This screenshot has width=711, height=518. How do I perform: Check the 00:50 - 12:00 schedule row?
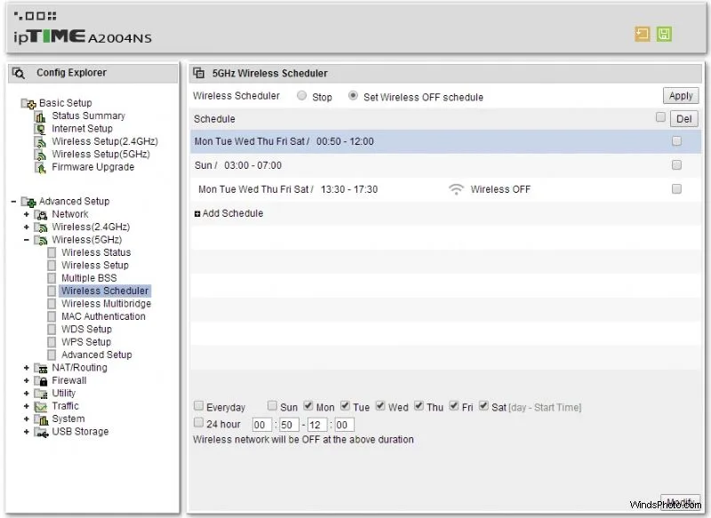(676, 141)
